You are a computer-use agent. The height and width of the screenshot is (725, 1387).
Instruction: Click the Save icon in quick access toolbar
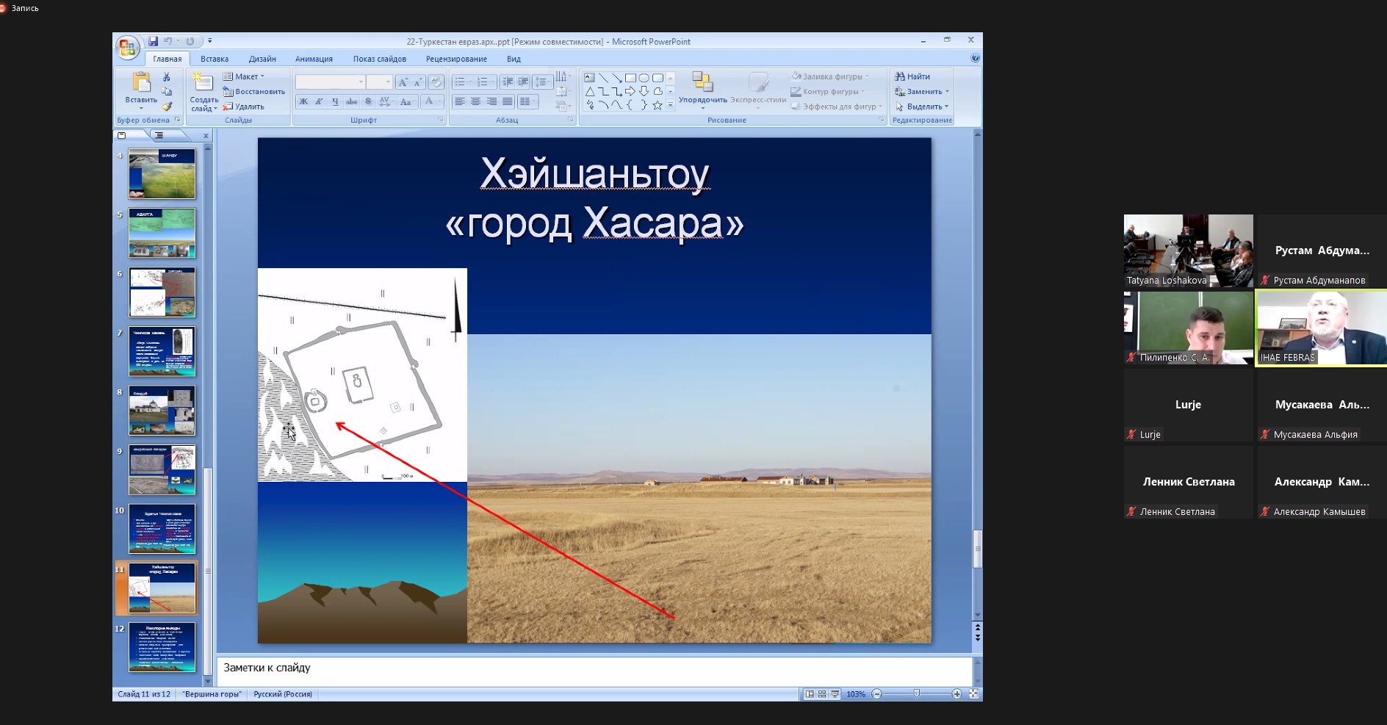point(153,41)
